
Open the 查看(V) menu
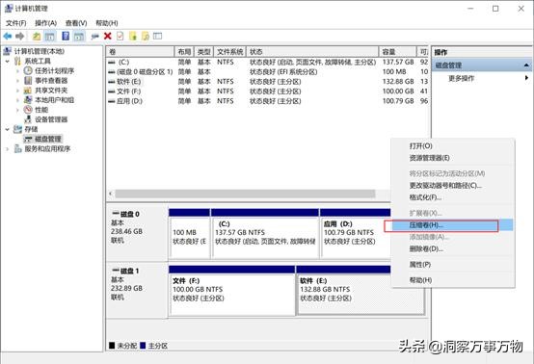[76, 23]
